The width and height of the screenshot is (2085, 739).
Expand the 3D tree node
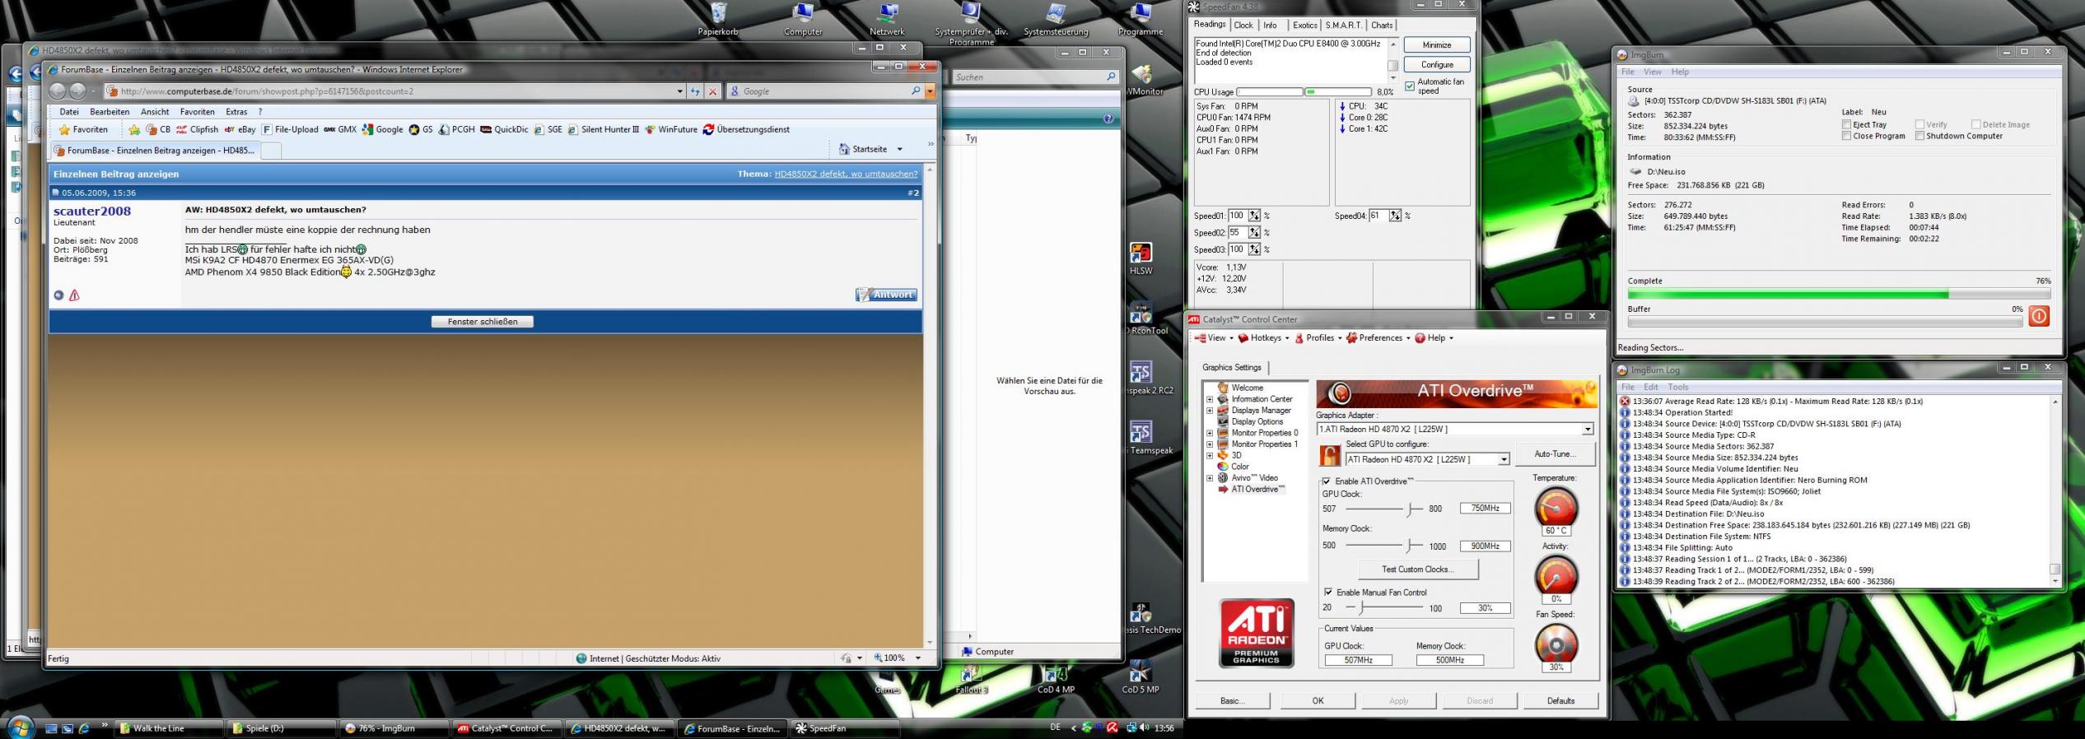click(x=1210, y=455)
